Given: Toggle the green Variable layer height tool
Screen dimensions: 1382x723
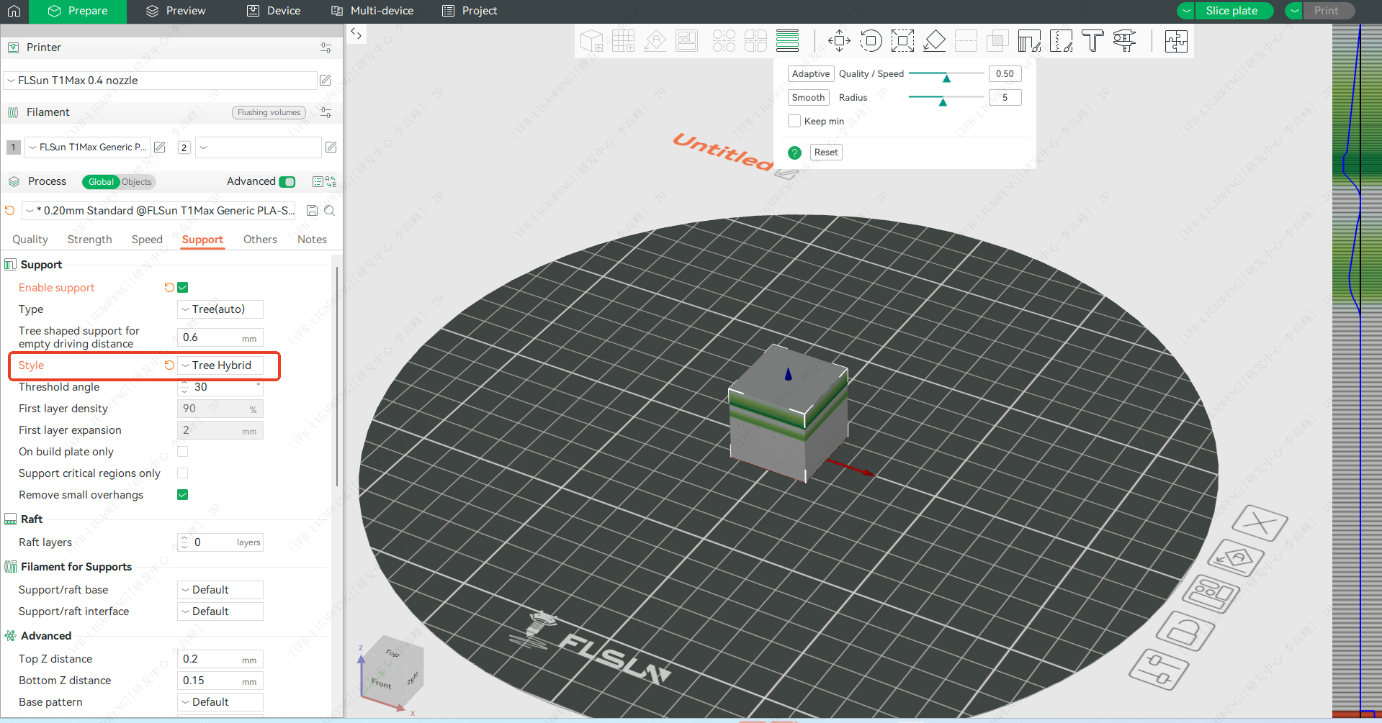Looking at the screenshot, I should click(x=787, y=41).
